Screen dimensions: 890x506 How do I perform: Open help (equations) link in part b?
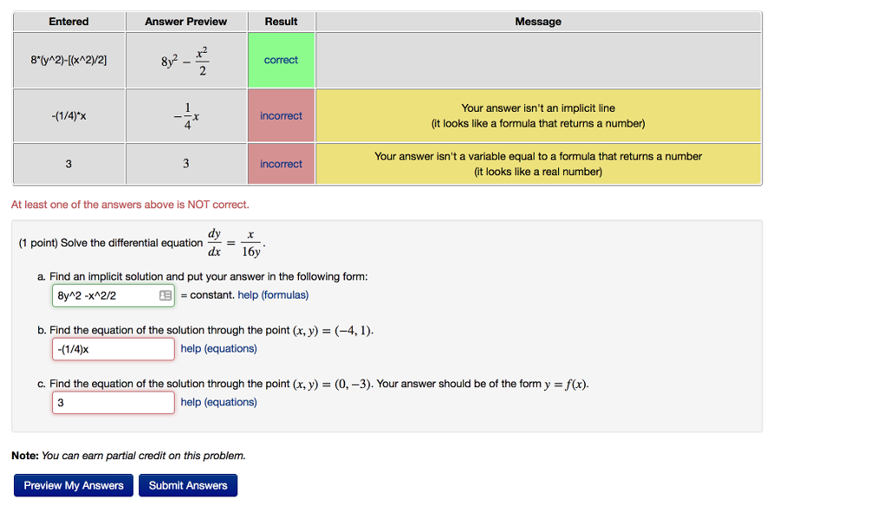[x=218, y=348]
